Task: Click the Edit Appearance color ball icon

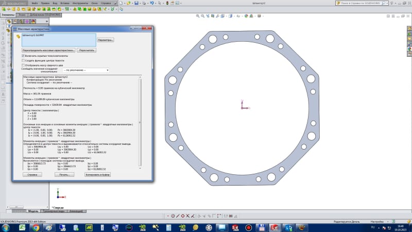Action: click(246, 16)
